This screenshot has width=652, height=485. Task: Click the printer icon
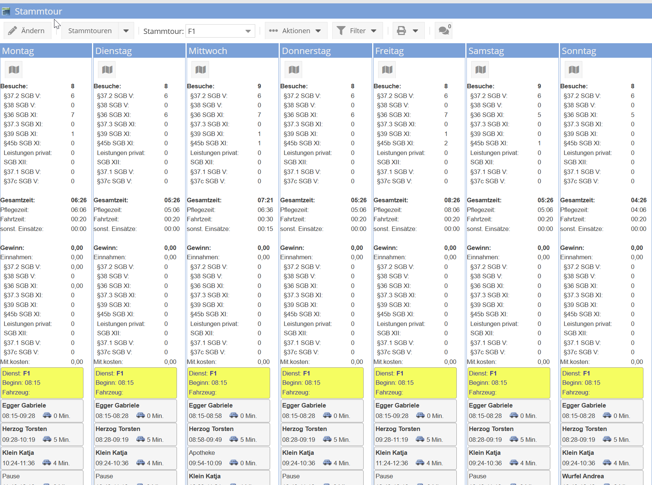tap(401, 31)
